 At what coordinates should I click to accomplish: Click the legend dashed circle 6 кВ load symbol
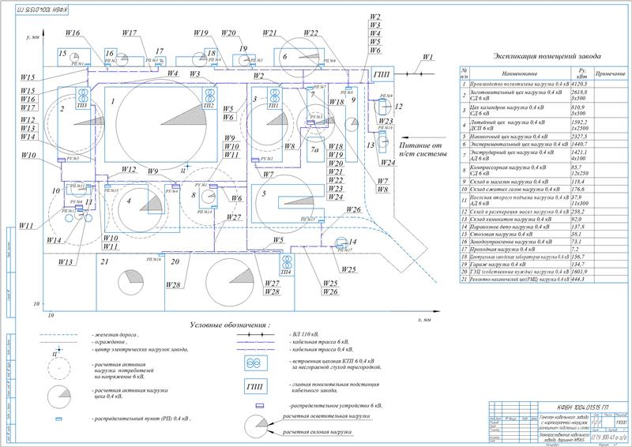click(x=58, y=368)
